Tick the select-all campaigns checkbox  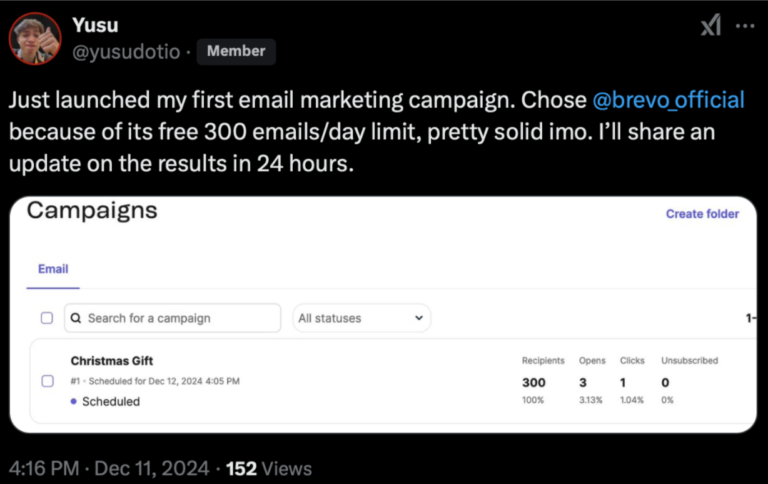(47, 318)
